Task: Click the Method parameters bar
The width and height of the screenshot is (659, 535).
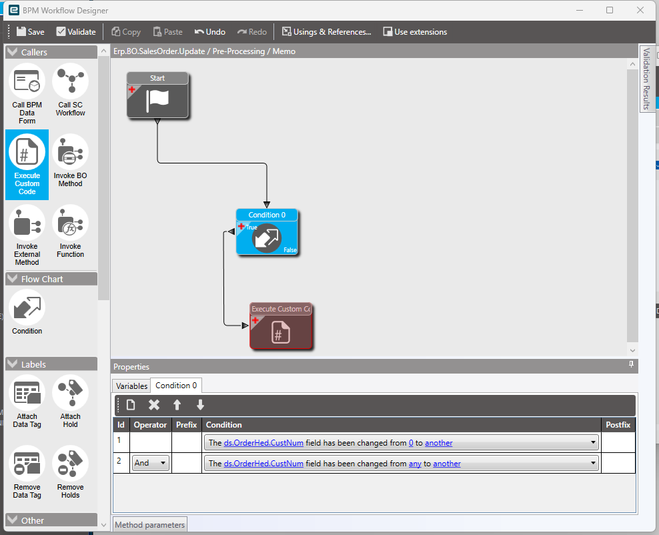Action: [x=149, y=524]
